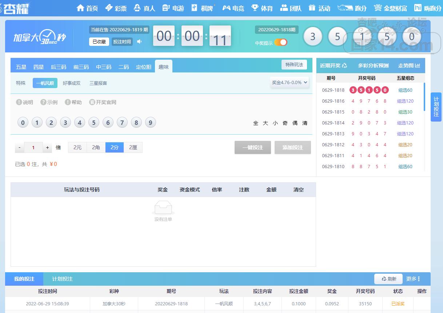The image size is (443, 313).
Task: Switch to the 五星 tab
Action: point(21,67)
